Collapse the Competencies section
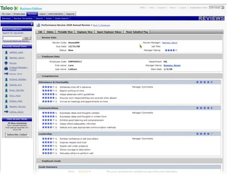227x176 pixels. coord(39,76)
